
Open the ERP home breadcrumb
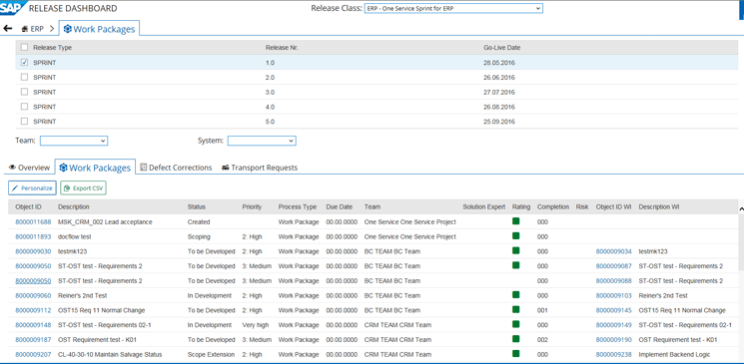pos(33,29)
